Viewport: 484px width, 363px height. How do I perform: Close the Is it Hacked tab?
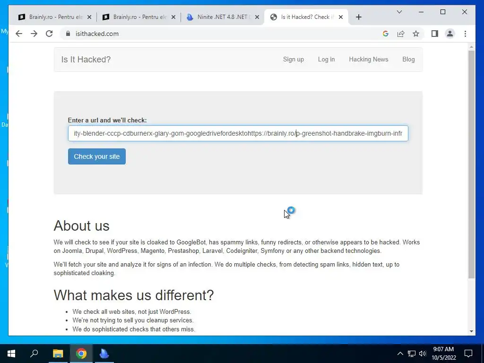[x=341, y=17]
